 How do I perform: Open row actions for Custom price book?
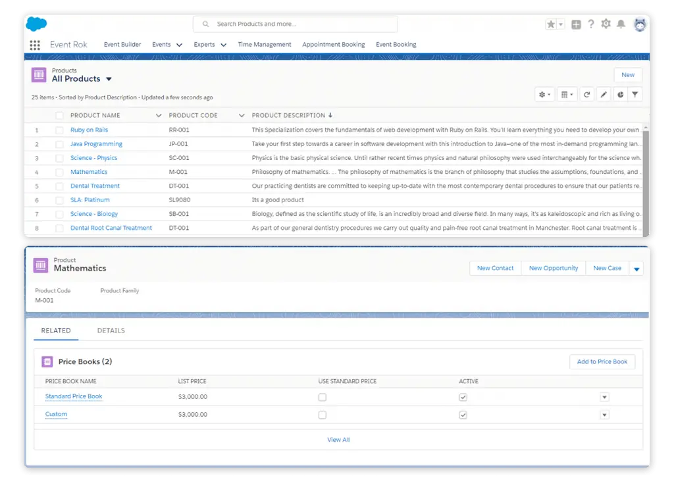(x=604, y=415)
